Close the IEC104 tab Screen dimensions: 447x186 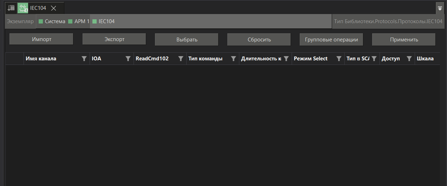pos(54,8)
